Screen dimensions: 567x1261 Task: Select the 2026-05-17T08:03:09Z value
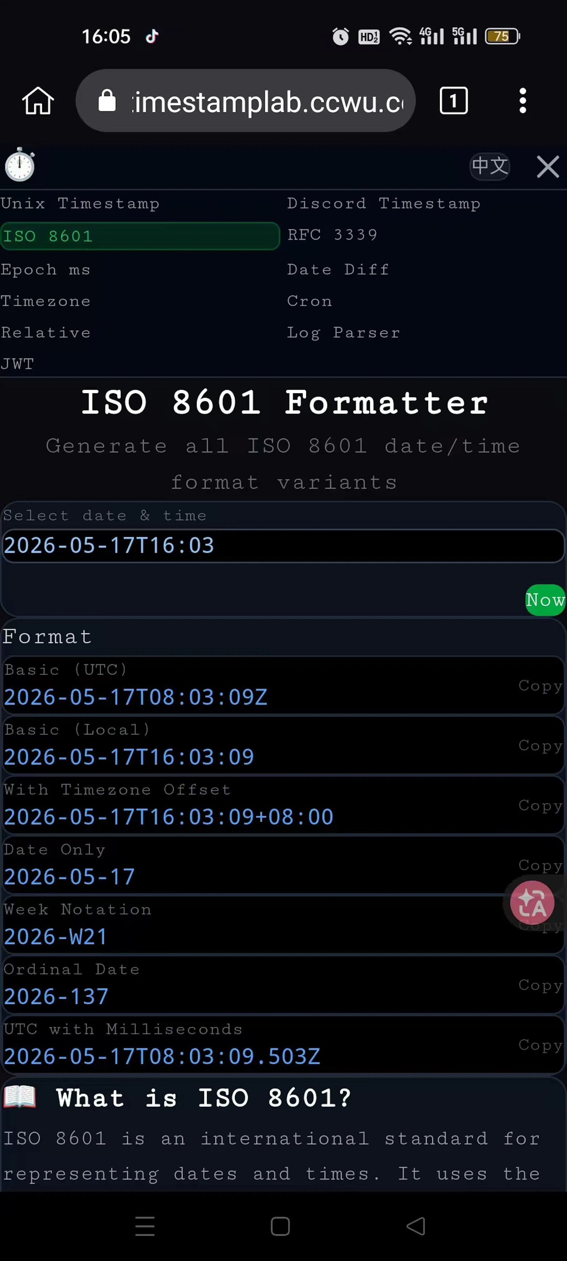[135, 697]
